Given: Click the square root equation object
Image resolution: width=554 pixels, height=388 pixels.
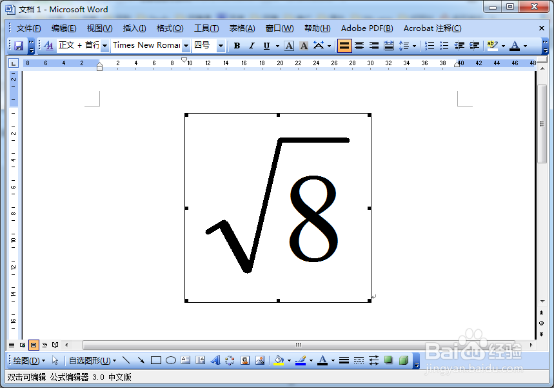Looking at the screenshot, I should click(x=278, y=208).
